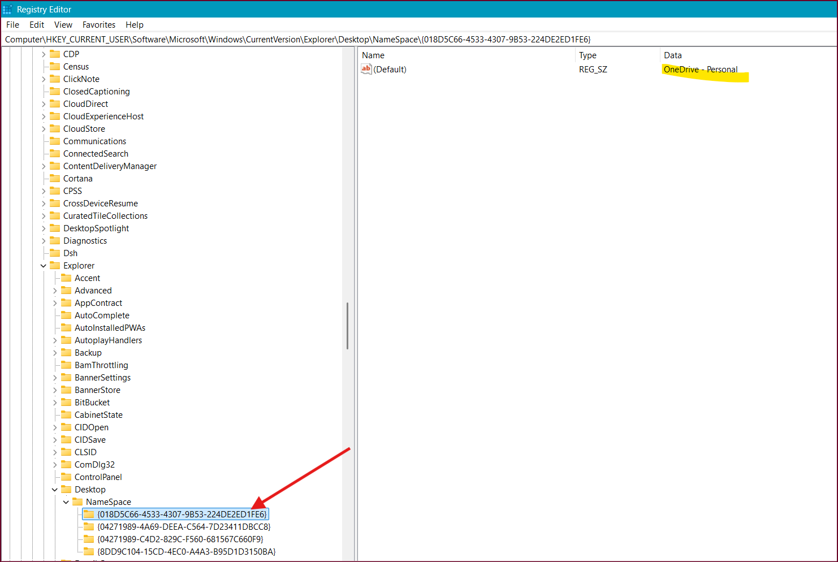Click the Census key folder icon
This screenshot has height=562, width=838.
tap(55, 67)
